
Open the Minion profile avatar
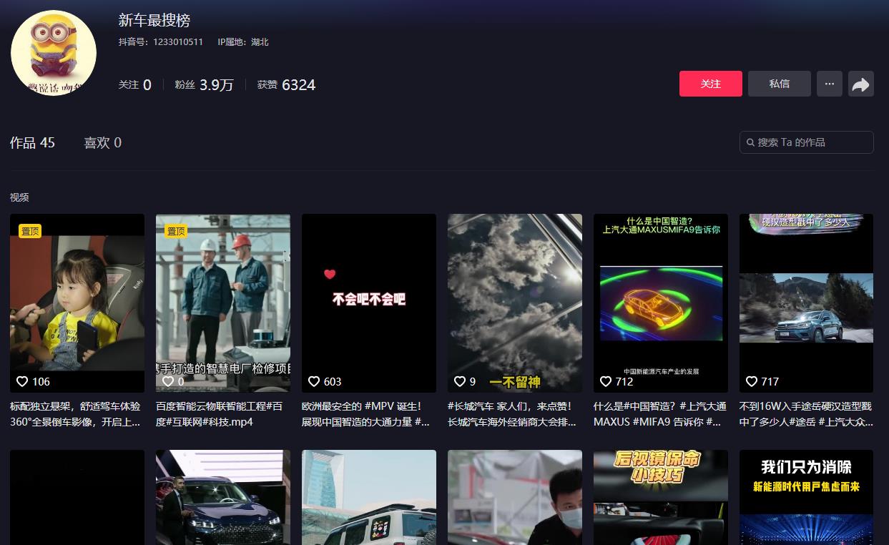click(54, 53)
